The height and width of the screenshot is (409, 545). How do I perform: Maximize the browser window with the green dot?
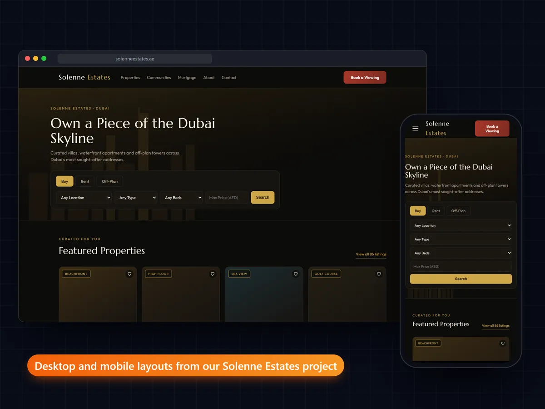(x=44, y=59)
